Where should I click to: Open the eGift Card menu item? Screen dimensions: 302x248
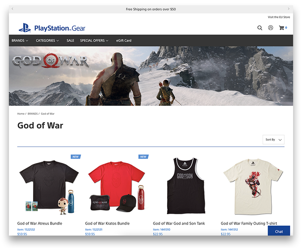pyautogui.click(x=124, y=40)
